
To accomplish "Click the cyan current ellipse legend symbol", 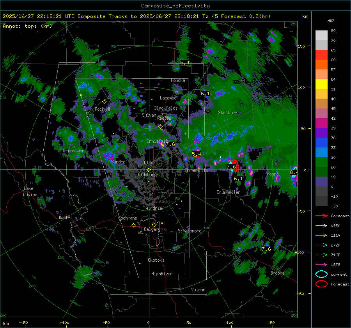I will (321, 274).
